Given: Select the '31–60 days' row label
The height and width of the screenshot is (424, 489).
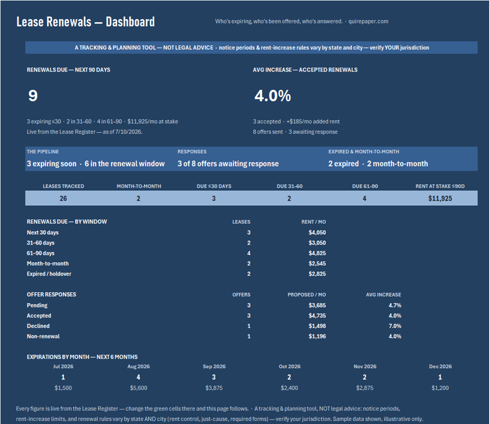Looking at the screenshot, I should 40,243.
